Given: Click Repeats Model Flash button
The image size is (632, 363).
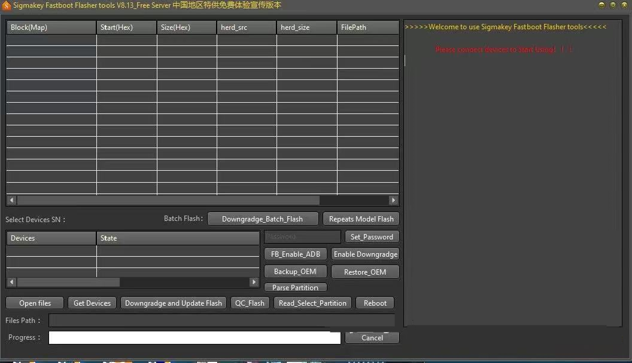Looking at the screenshot, I should pyautogui.click(x=361, y=219).
